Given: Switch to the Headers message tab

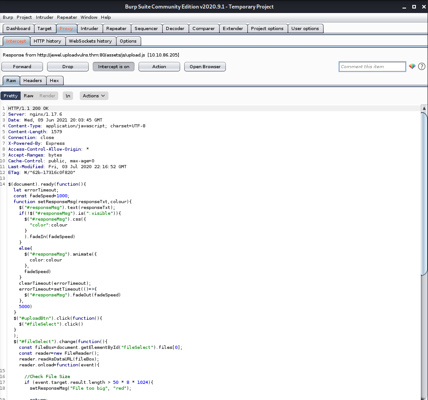Looking at the screenshot, I should 33,81.
